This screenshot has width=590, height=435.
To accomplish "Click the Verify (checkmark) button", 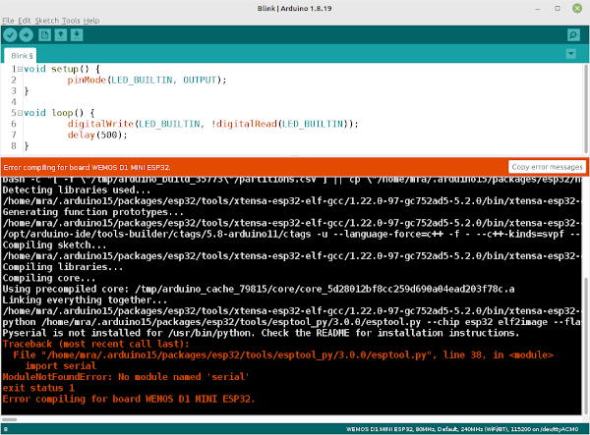I will click(x=10, y=35).
